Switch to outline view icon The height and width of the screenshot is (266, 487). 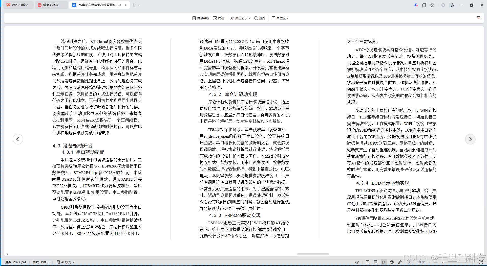[x=376, y=262]
